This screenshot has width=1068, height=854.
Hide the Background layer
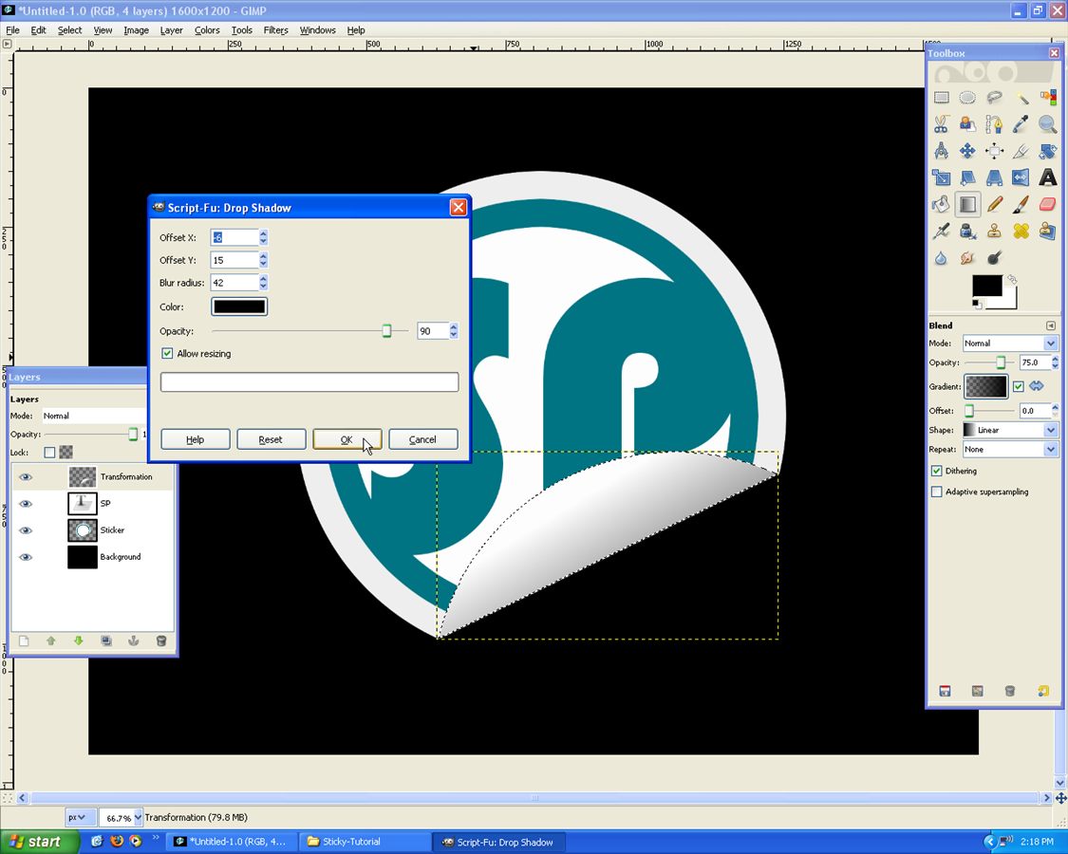(x=26, y=556)
